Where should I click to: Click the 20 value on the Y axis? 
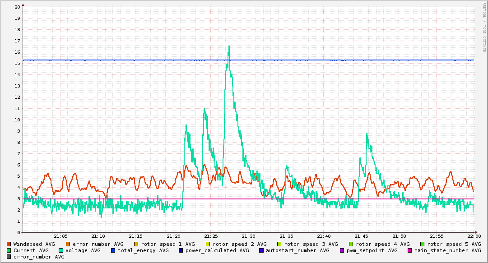tap(17, 7)
